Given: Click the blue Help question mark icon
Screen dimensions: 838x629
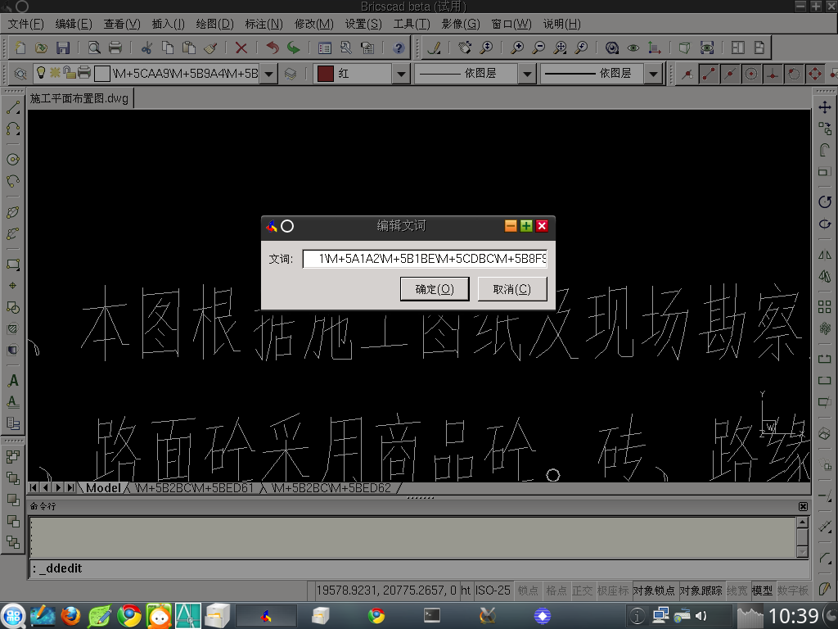Looking at the screenshot, I should [399, 48].
